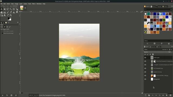Open the tool options panel configuration menu

(18, 22)
